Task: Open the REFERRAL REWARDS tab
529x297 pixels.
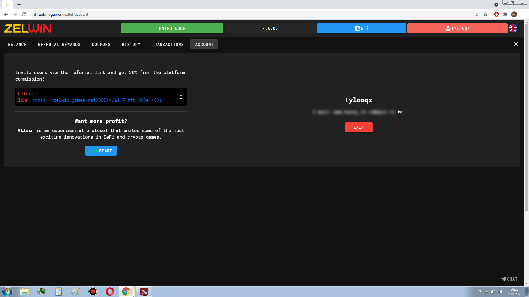Action: pyautogui.click(x=59, y=44)
